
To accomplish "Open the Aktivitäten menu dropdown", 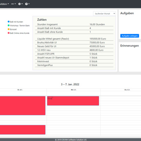I will coord(4,4).
